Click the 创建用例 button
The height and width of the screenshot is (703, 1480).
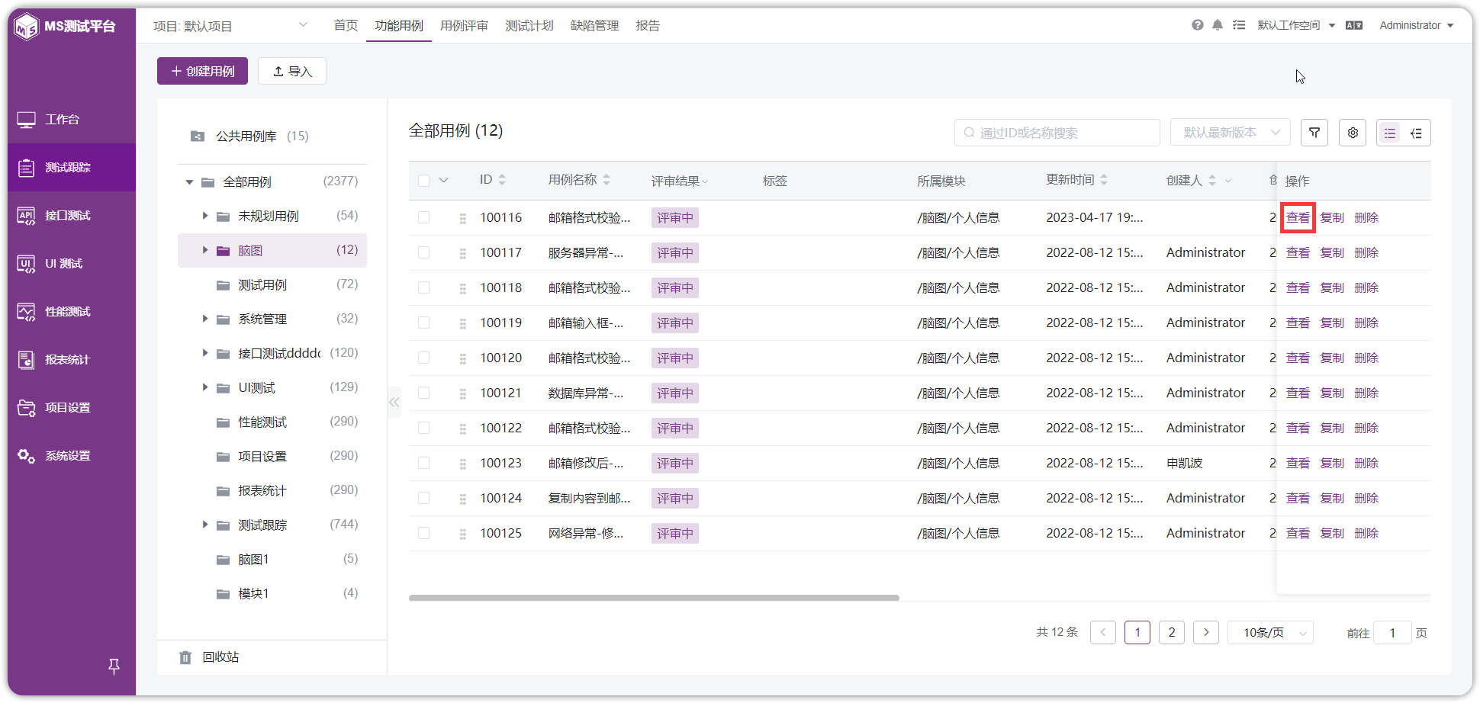click(x=202, y=71)
